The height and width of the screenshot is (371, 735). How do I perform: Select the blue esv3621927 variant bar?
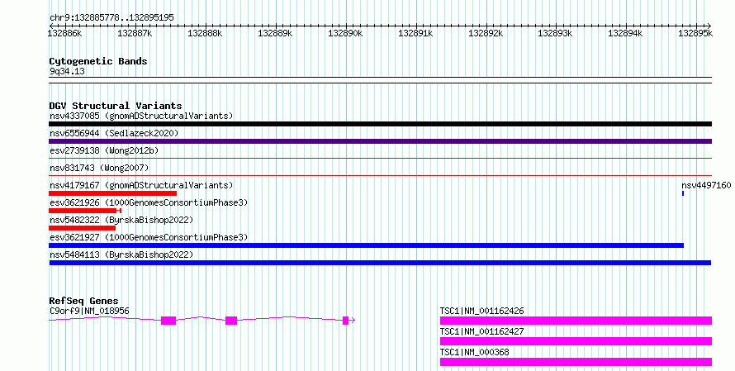click(x=366, y=245)
